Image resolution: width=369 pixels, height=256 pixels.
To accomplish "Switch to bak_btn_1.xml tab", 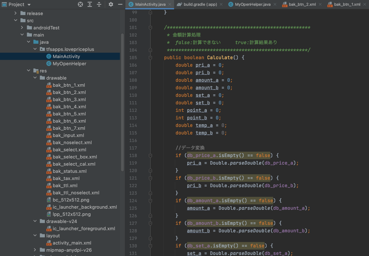I will [347, 4].
